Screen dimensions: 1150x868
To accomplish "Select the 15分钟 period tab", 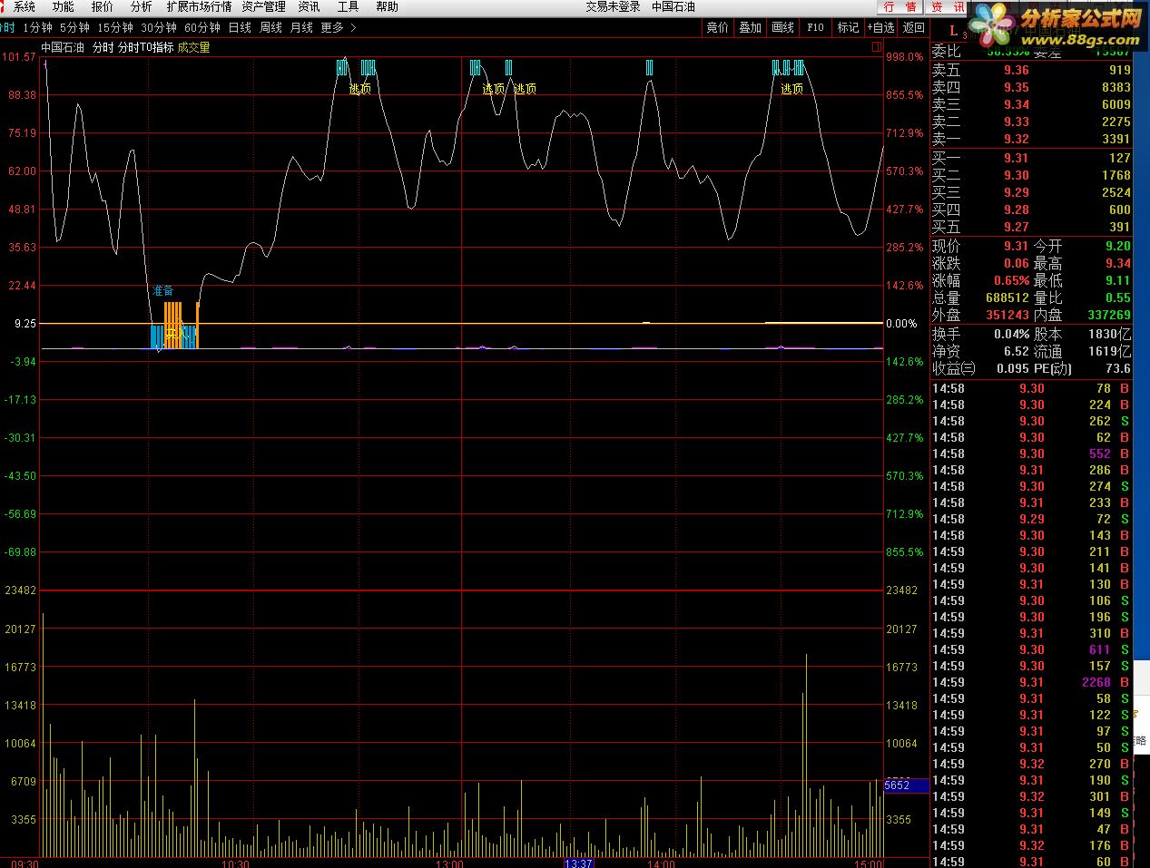I will pos(115,28).
